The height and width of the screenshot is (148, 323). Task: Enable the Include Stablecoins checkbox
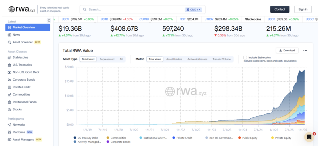[x=245, y=58]
